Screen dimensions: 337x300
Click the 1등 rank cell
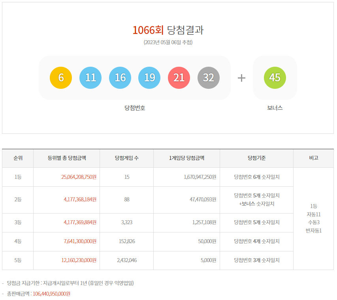tap(18, 177)
